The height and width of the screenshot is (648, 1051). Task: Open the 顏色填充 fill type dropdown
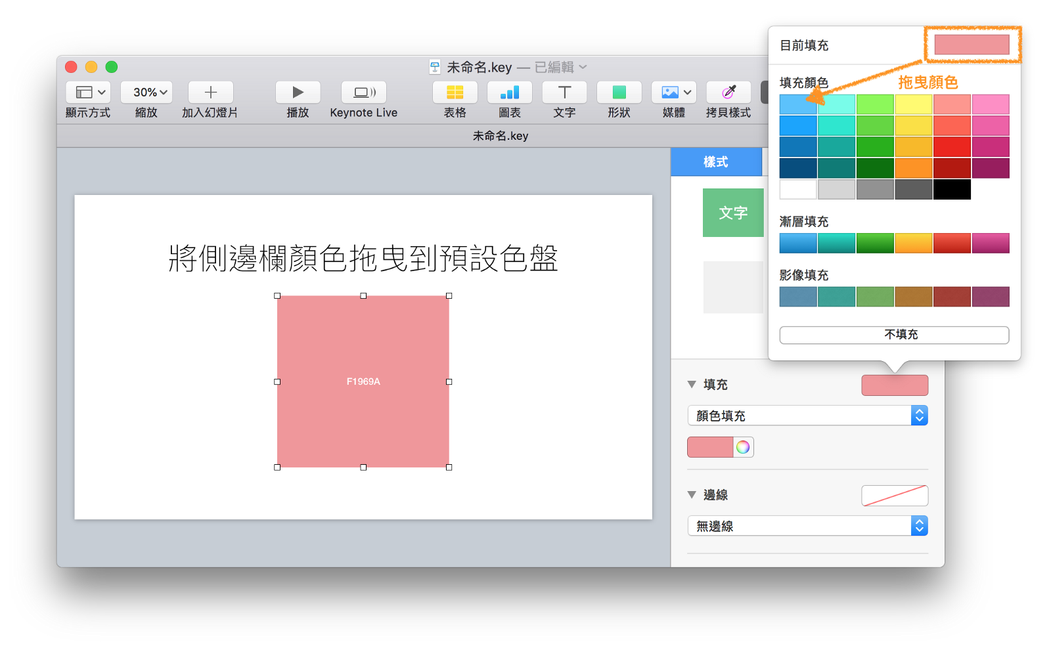coord(807,415)
